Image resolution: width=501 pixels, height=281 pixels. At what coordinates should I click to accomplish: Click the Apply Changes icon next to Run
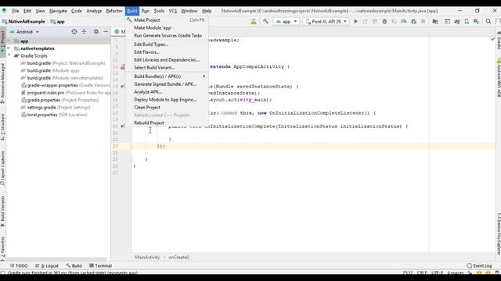tap(366, 21)
